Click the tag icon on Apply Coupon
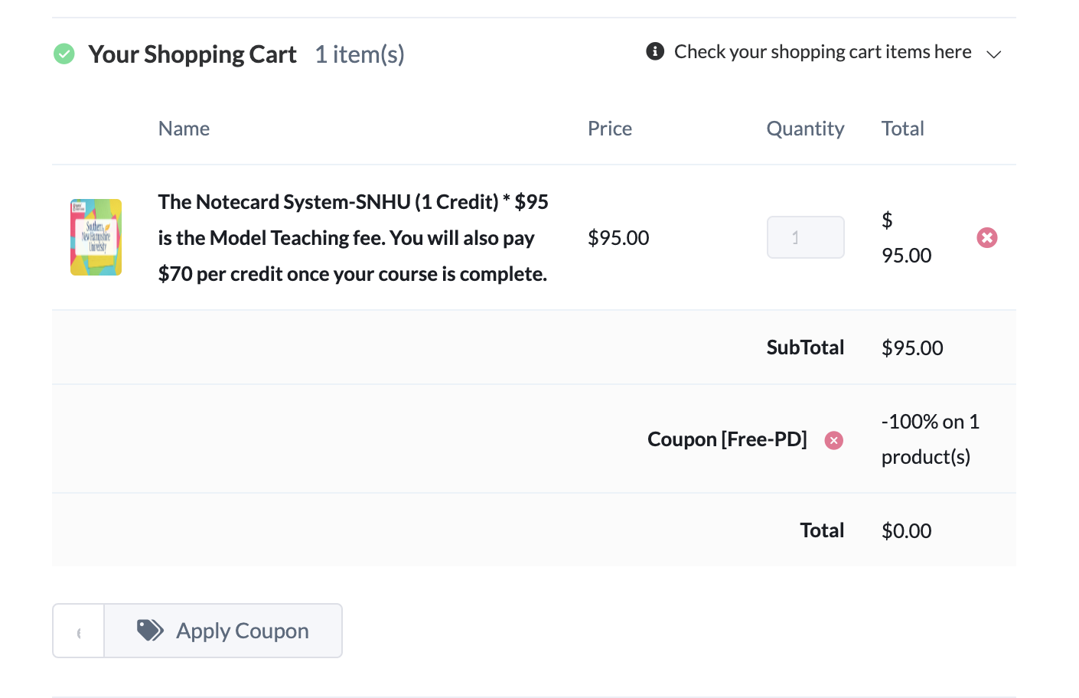This screenshot has width=1079, height=698. click(150, 631)
